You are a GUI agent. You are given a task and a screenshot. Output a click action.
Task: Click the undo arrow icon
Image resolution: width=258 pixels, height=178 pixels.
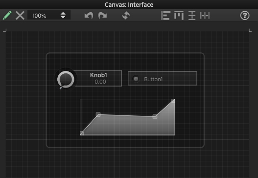[x=89, y=16]
